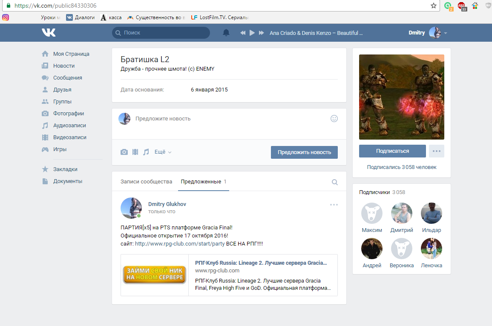
Task: Open the касса bookmark
Action: [x=111, y=17]
